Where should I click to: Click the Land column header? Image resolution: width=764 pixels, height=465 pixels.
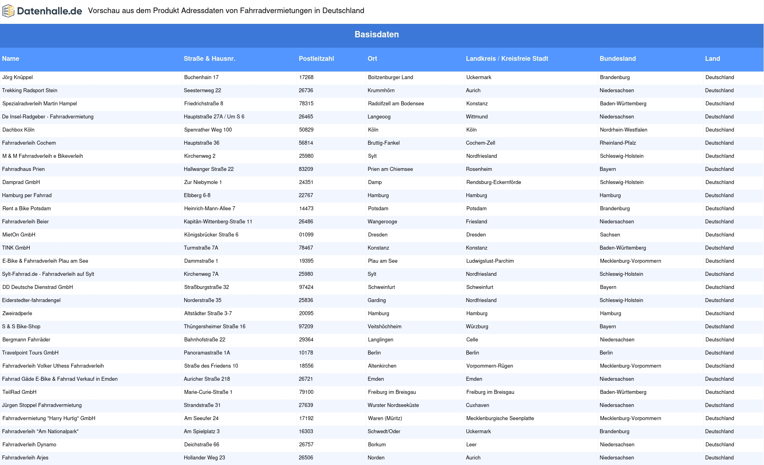tap(712, 58)
